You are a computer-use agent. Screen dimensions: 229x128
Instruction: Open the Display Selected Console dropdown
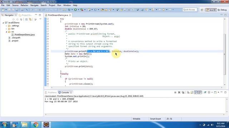point(212,92)
